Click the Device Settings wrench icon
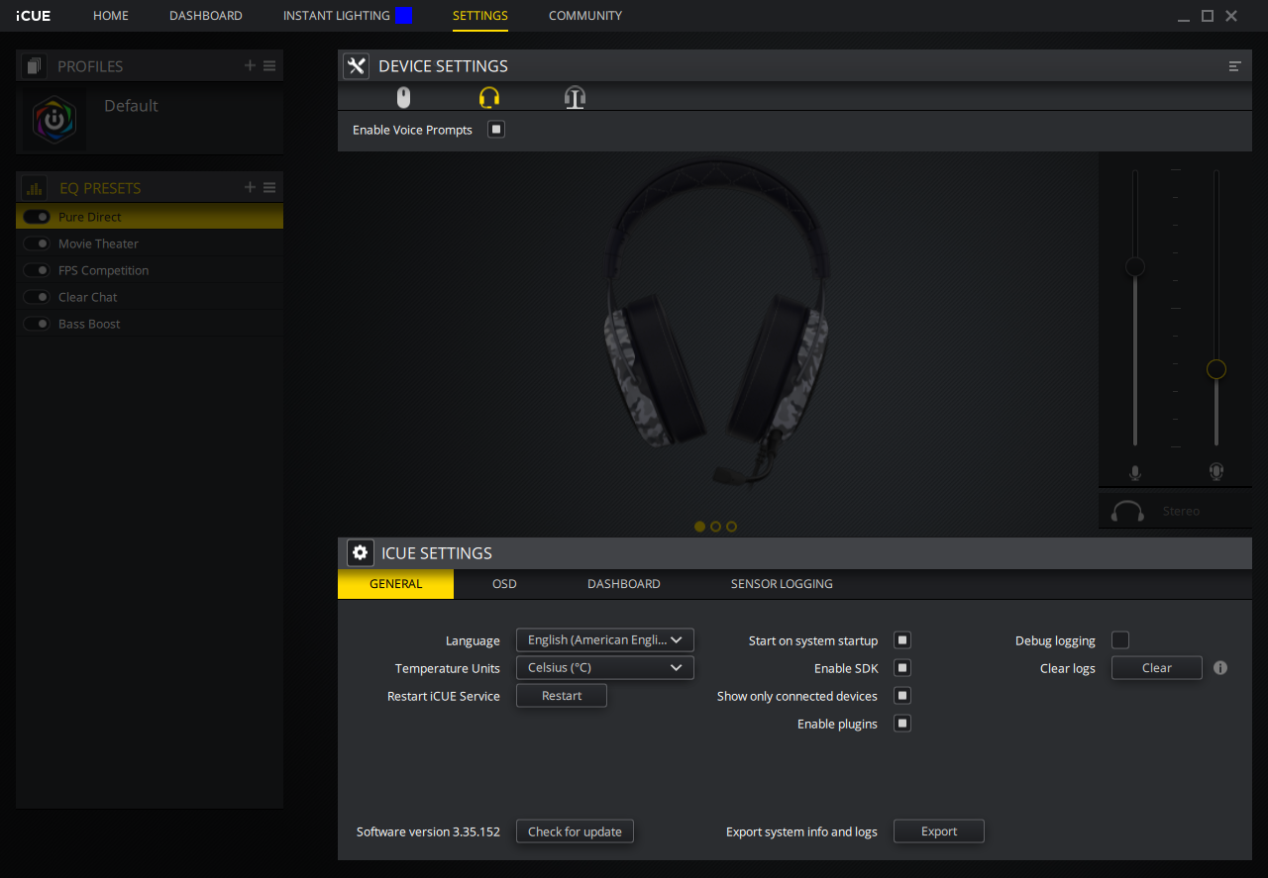The image size is (1268, 878). coord(357,66)
